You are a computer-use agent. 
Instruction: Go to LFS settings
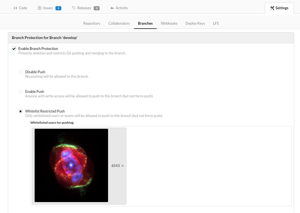[216, 23]
